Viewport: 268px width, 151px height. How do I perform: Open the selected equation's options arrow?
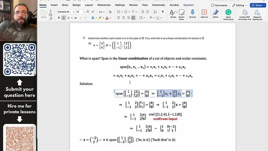coord(192,93)
